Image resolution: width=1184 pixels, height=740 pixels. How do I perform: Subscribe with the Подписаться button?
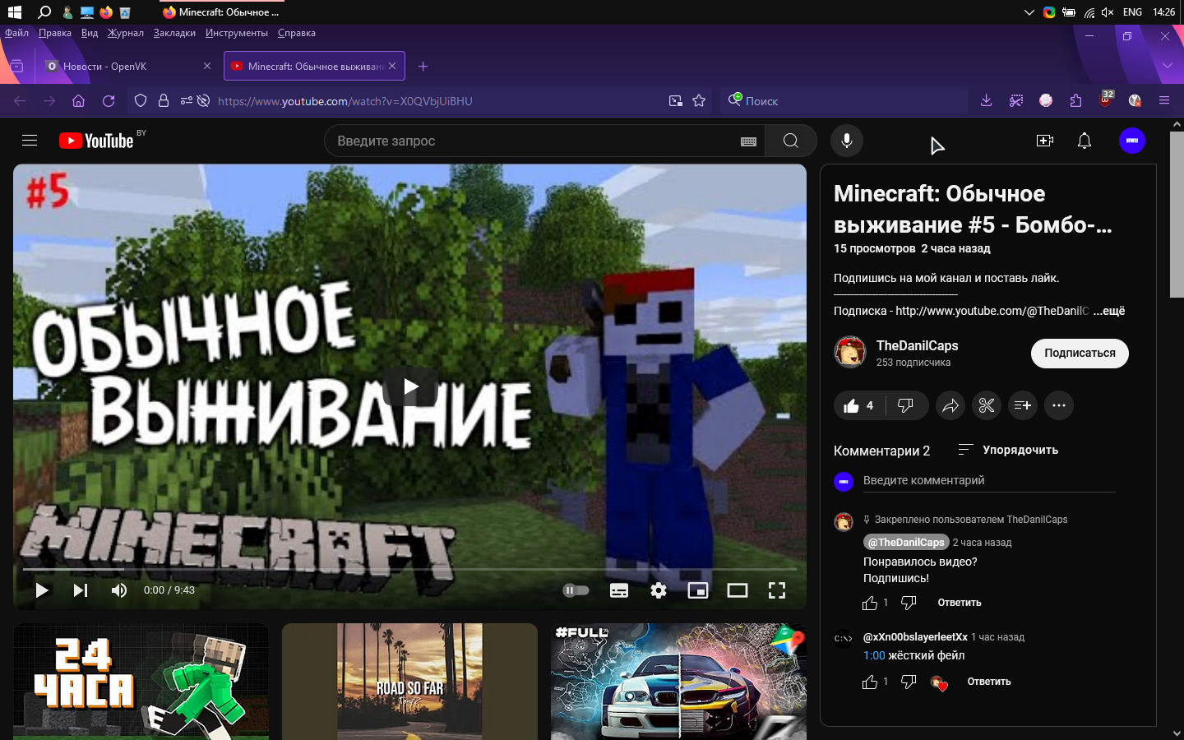[1080, 353]
